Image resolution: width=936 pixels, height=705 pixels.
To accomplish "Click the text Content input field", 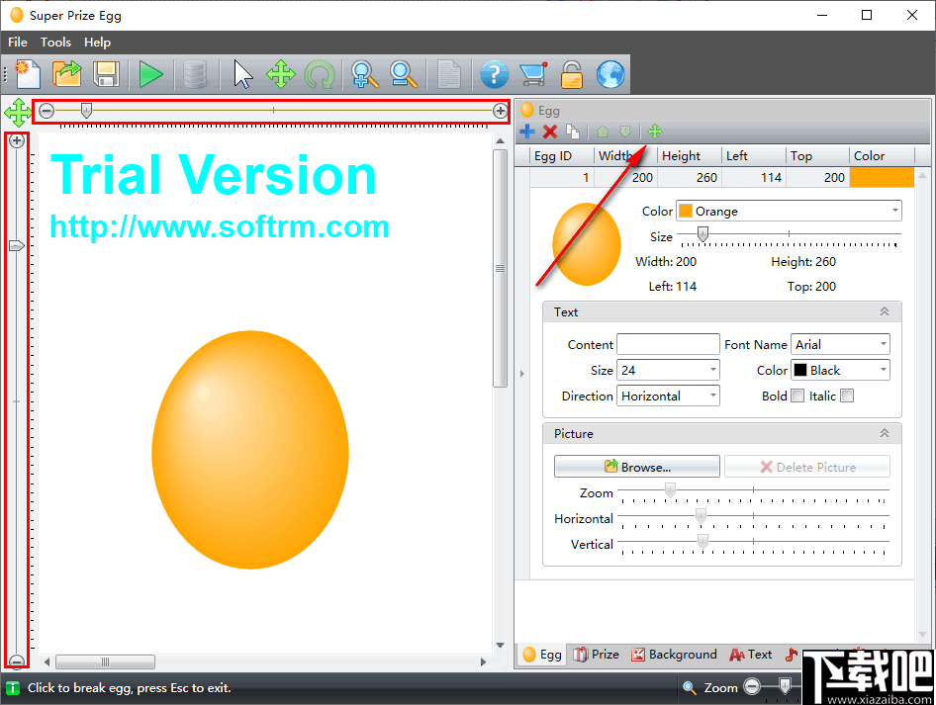I will click(x=668, y=345).
